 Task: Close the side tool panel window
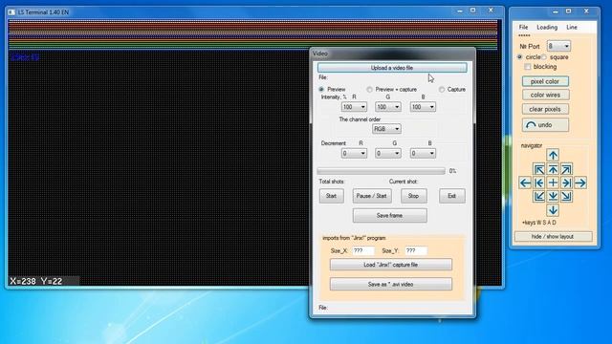click(586, 11)
